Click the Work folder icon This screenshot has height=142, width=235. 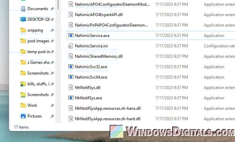(23, 105)
